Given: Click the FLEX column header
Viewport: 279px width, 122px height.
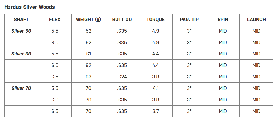Looking at the screenshot, I should 55,20.
